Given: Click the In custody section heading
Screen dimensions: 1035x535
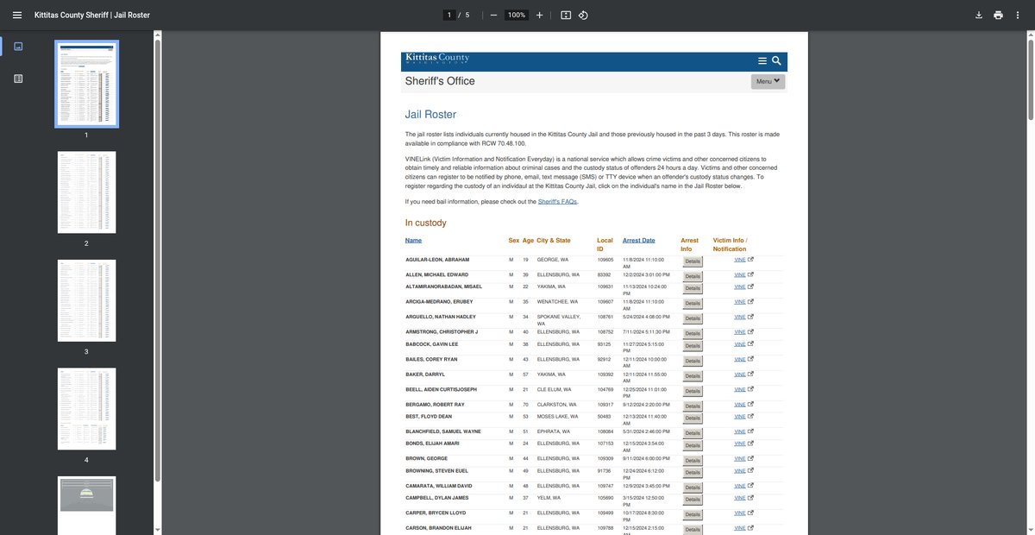Looking at the screenshot, I should coord(425,223).
